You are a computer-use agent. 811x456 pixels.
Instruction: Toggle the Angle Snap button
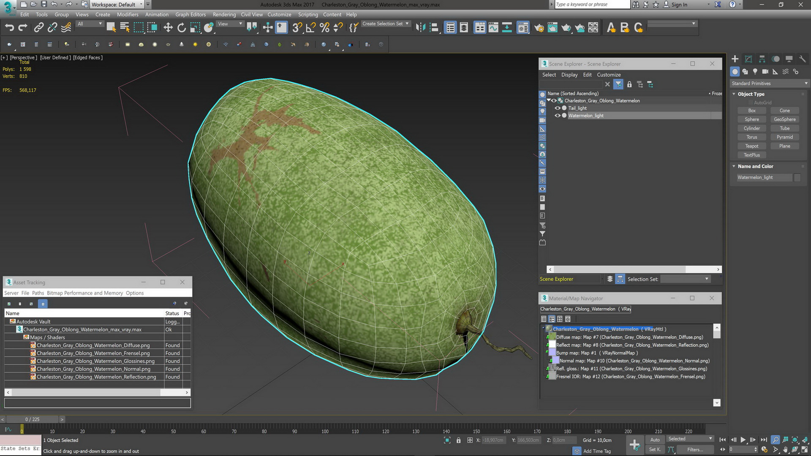[x=310, y=28]
